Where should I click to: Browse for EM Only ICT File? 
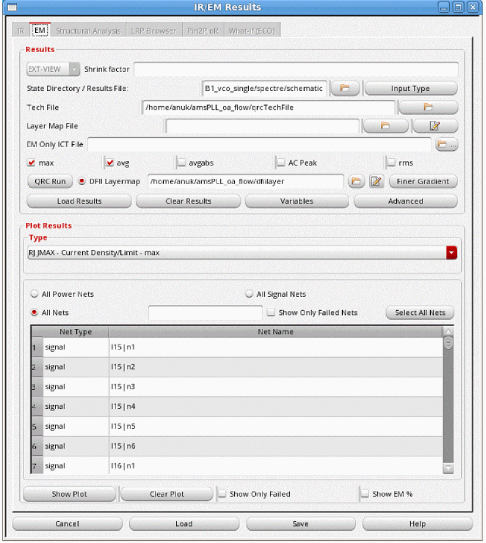pos(446,144)
